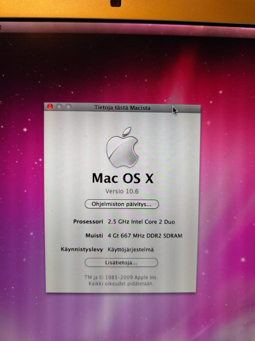Click the Muisti label
255x341 pixels.
coord(94,236)
